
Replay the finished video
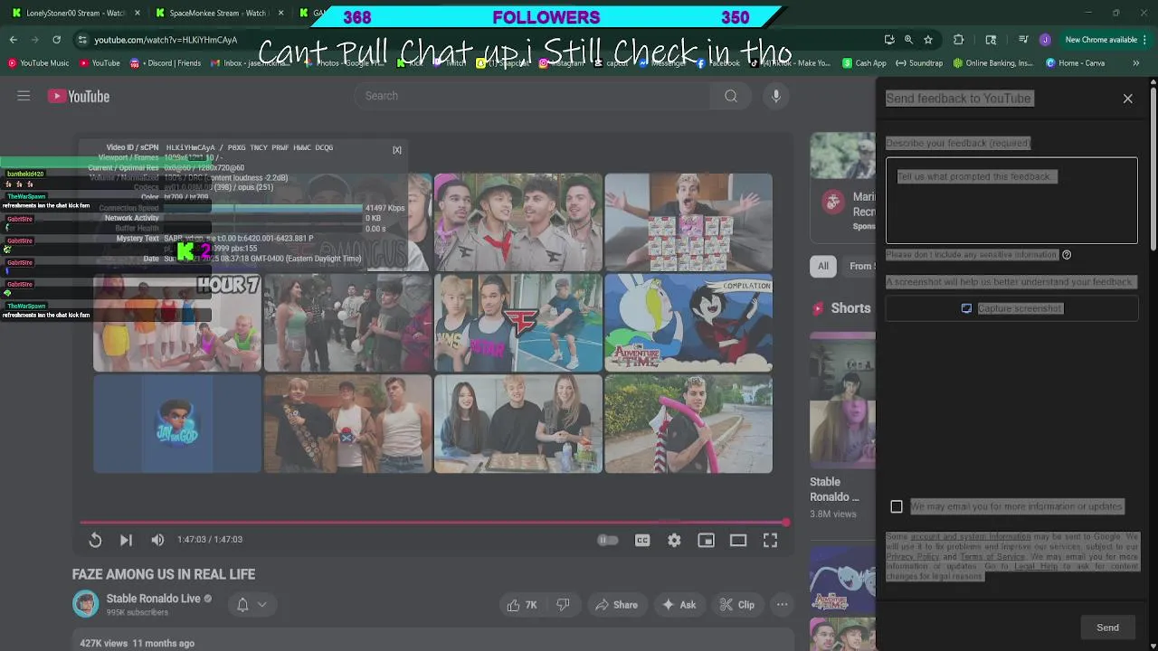click(95, 540)
